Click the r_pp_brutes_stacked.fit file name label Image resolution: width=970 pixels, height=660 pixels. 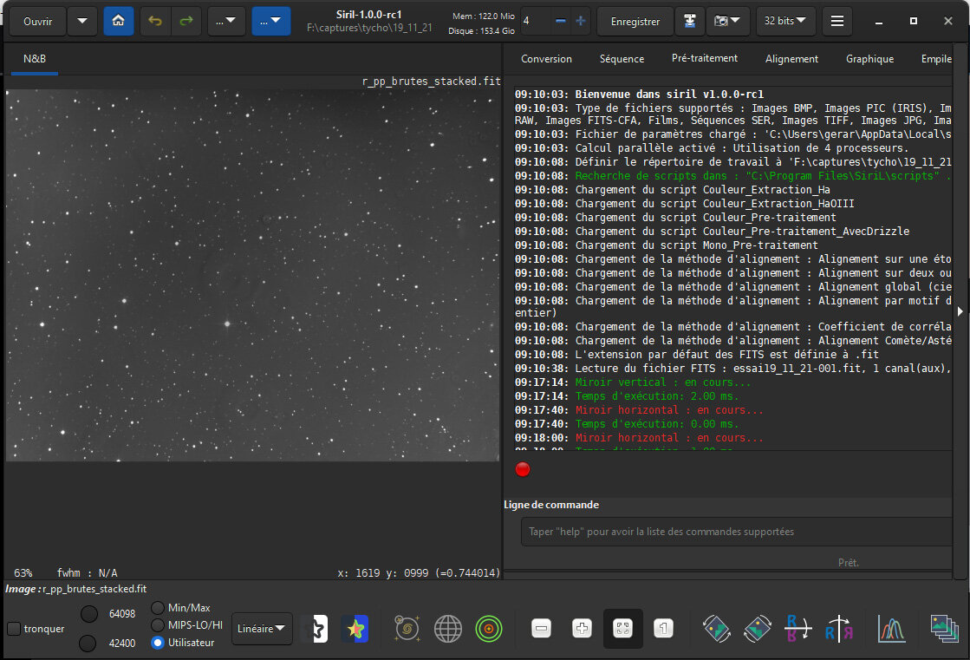431,82
